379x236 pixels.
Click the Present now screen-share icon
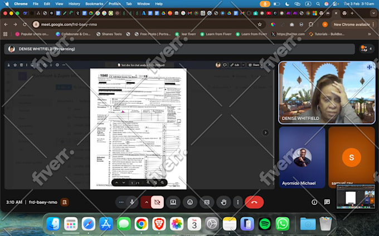click(x=173, y=202)
